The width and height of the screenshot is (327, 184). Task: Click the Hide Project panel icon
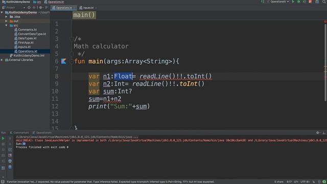(x=46, y=8)
